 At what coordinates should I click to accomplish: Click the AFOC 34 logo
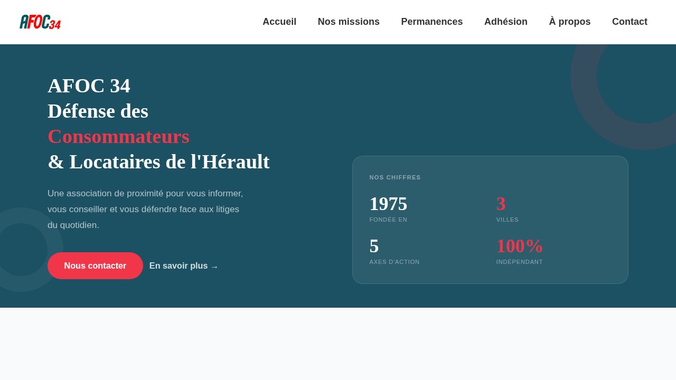pyautogui.click(x=40, y=22)
